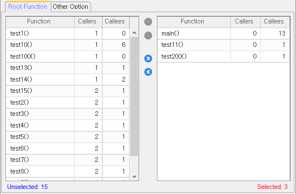Open the Root Function tab
Viewport: 296px width, 194px height.
pyautogui.click(x=28, y=7)
